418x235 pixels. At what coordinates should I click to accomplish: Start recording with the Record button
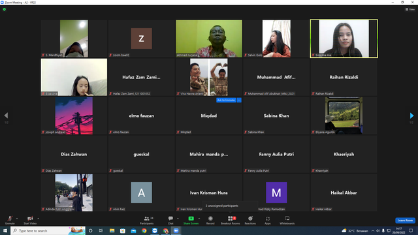coord(210,220)
